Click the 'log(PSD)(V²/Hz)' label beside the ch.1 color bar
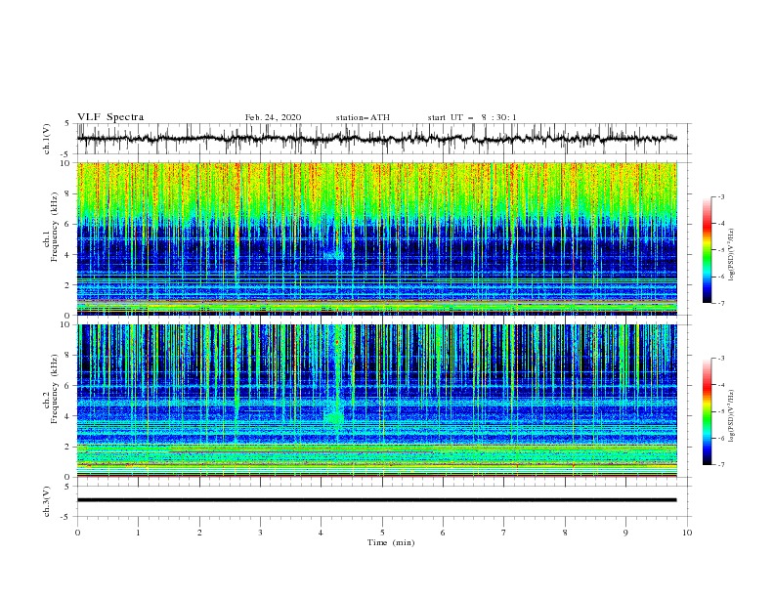This screenshot has height=598, width=774. pyautogui.click(x=732, y=255)
